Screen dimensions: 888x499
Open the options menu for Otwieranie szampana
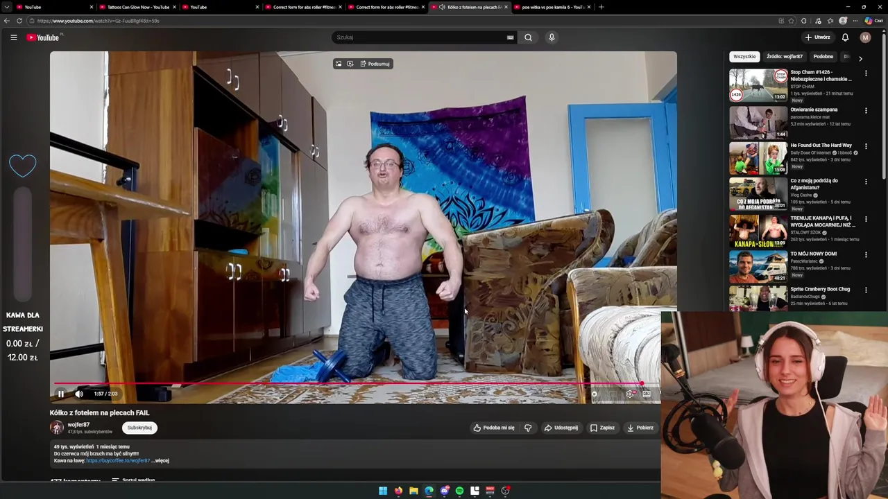(866, 110)
